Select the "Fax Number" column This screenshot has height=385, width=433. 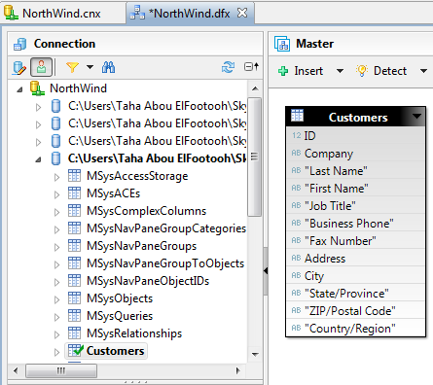point(356,240)
